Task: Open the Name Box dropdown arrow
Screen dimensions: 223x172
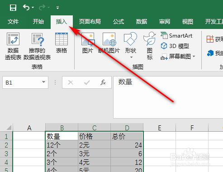Action: pyautogui.click(x=43, y=82)
